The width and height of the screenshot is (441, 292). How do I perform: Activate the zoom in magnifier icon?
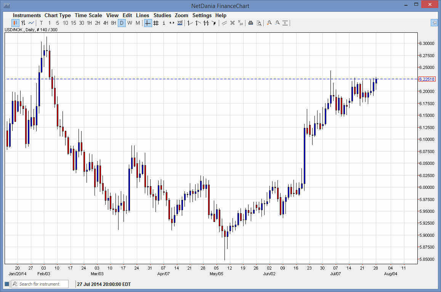(x=269, y=23)
